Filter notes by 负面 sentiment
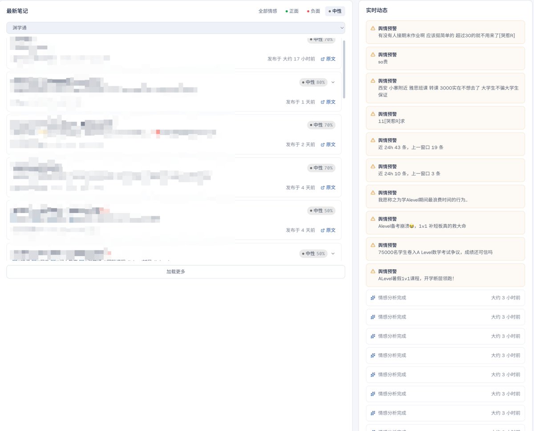534x431 pixels. (x=313, y=11)
